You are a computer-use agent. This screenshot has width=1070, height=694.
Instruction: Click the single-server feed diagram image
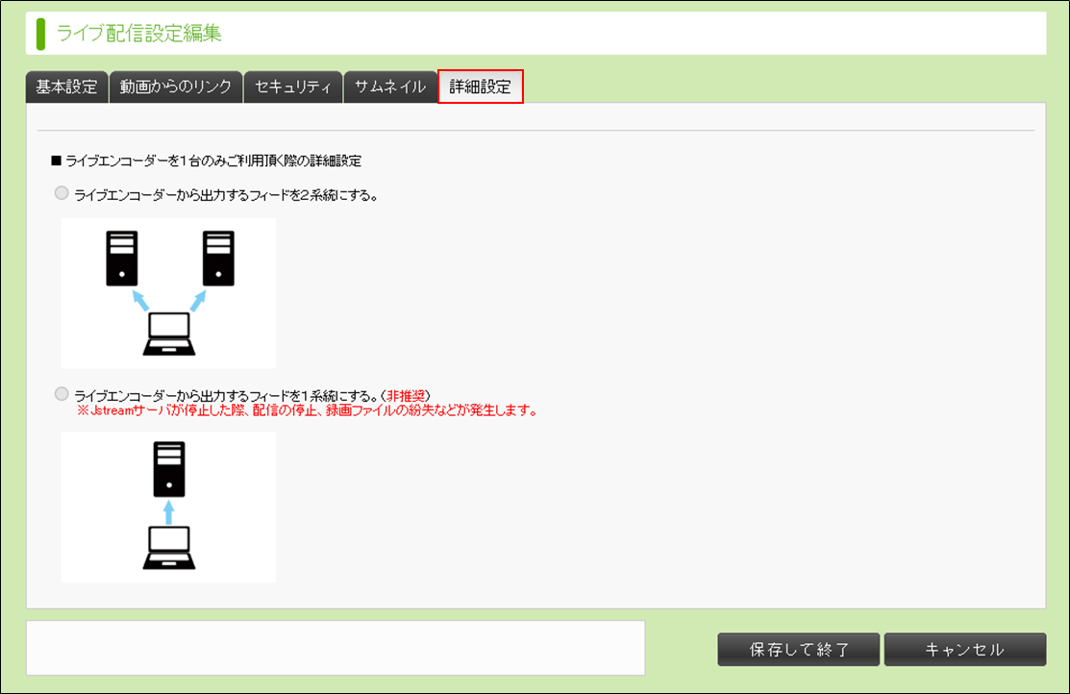(x=168, y=507)
